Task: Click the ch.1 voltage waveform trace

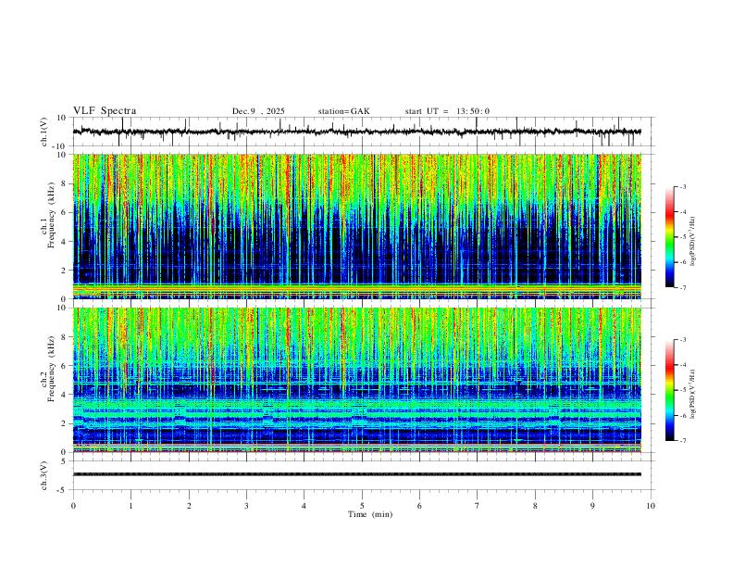Action: (x=356, y=132)
